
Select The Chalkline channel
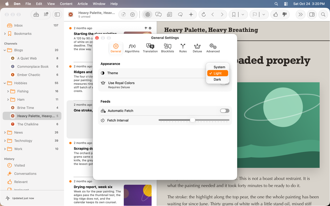32,124
